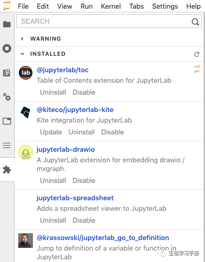Click the jupyterlab-drawio avatar image

[26, 152]
